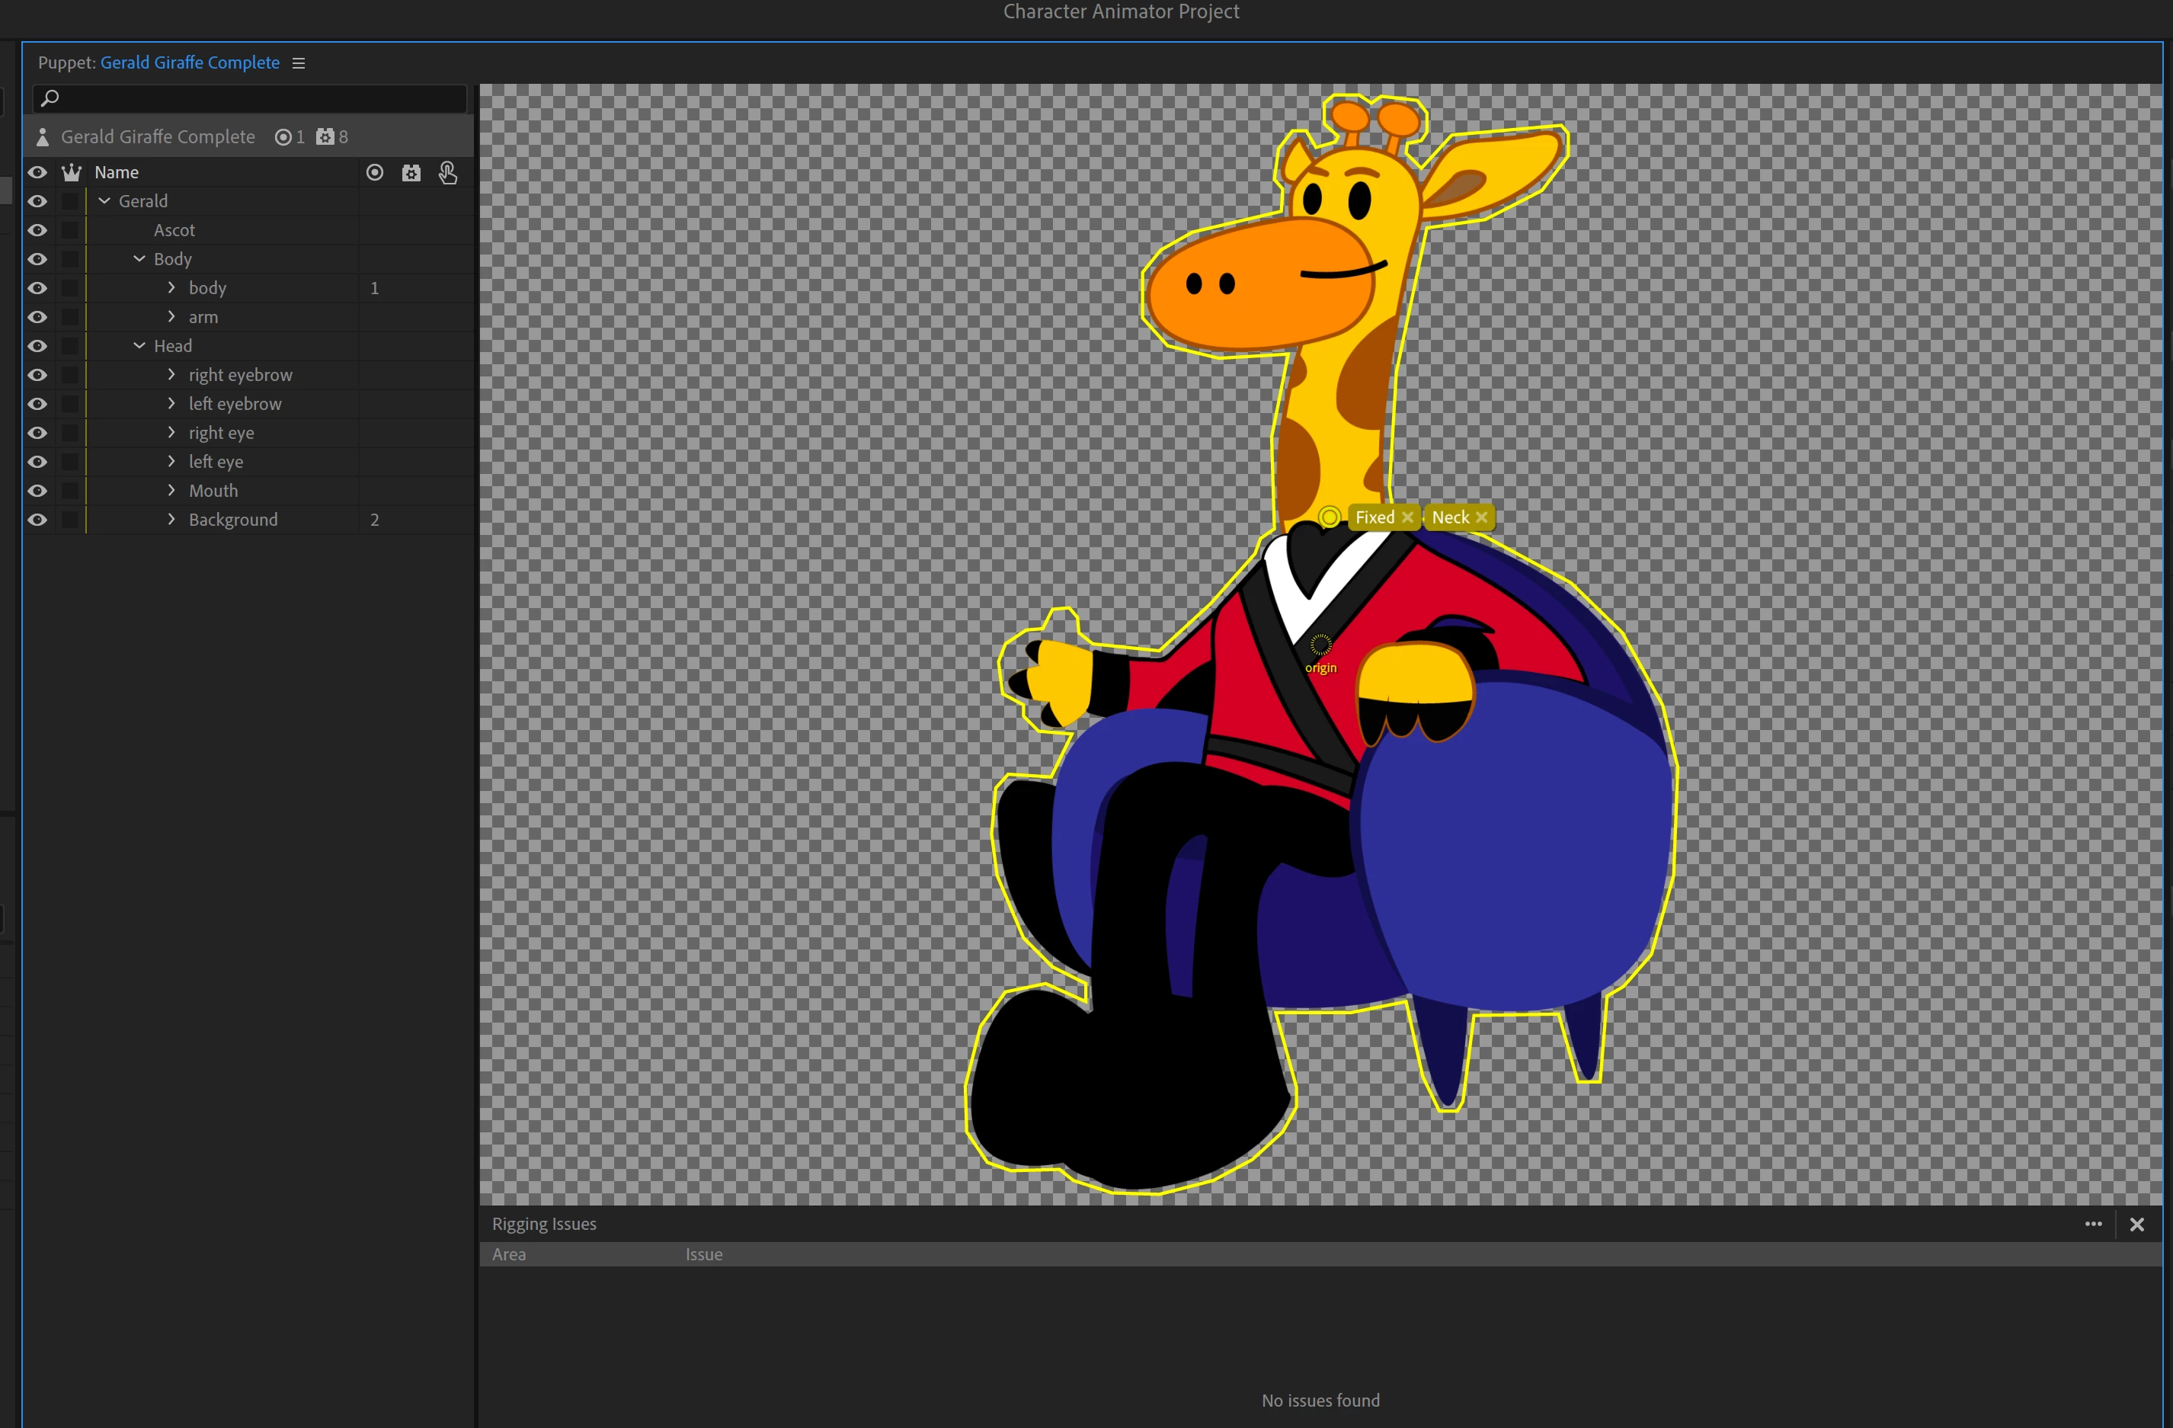Click the handles column header icon
2173x1428 pixels.
pos(374,172)
